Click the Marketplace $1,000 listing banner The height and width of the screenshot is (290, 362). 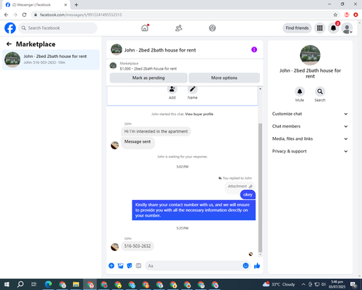185,66
